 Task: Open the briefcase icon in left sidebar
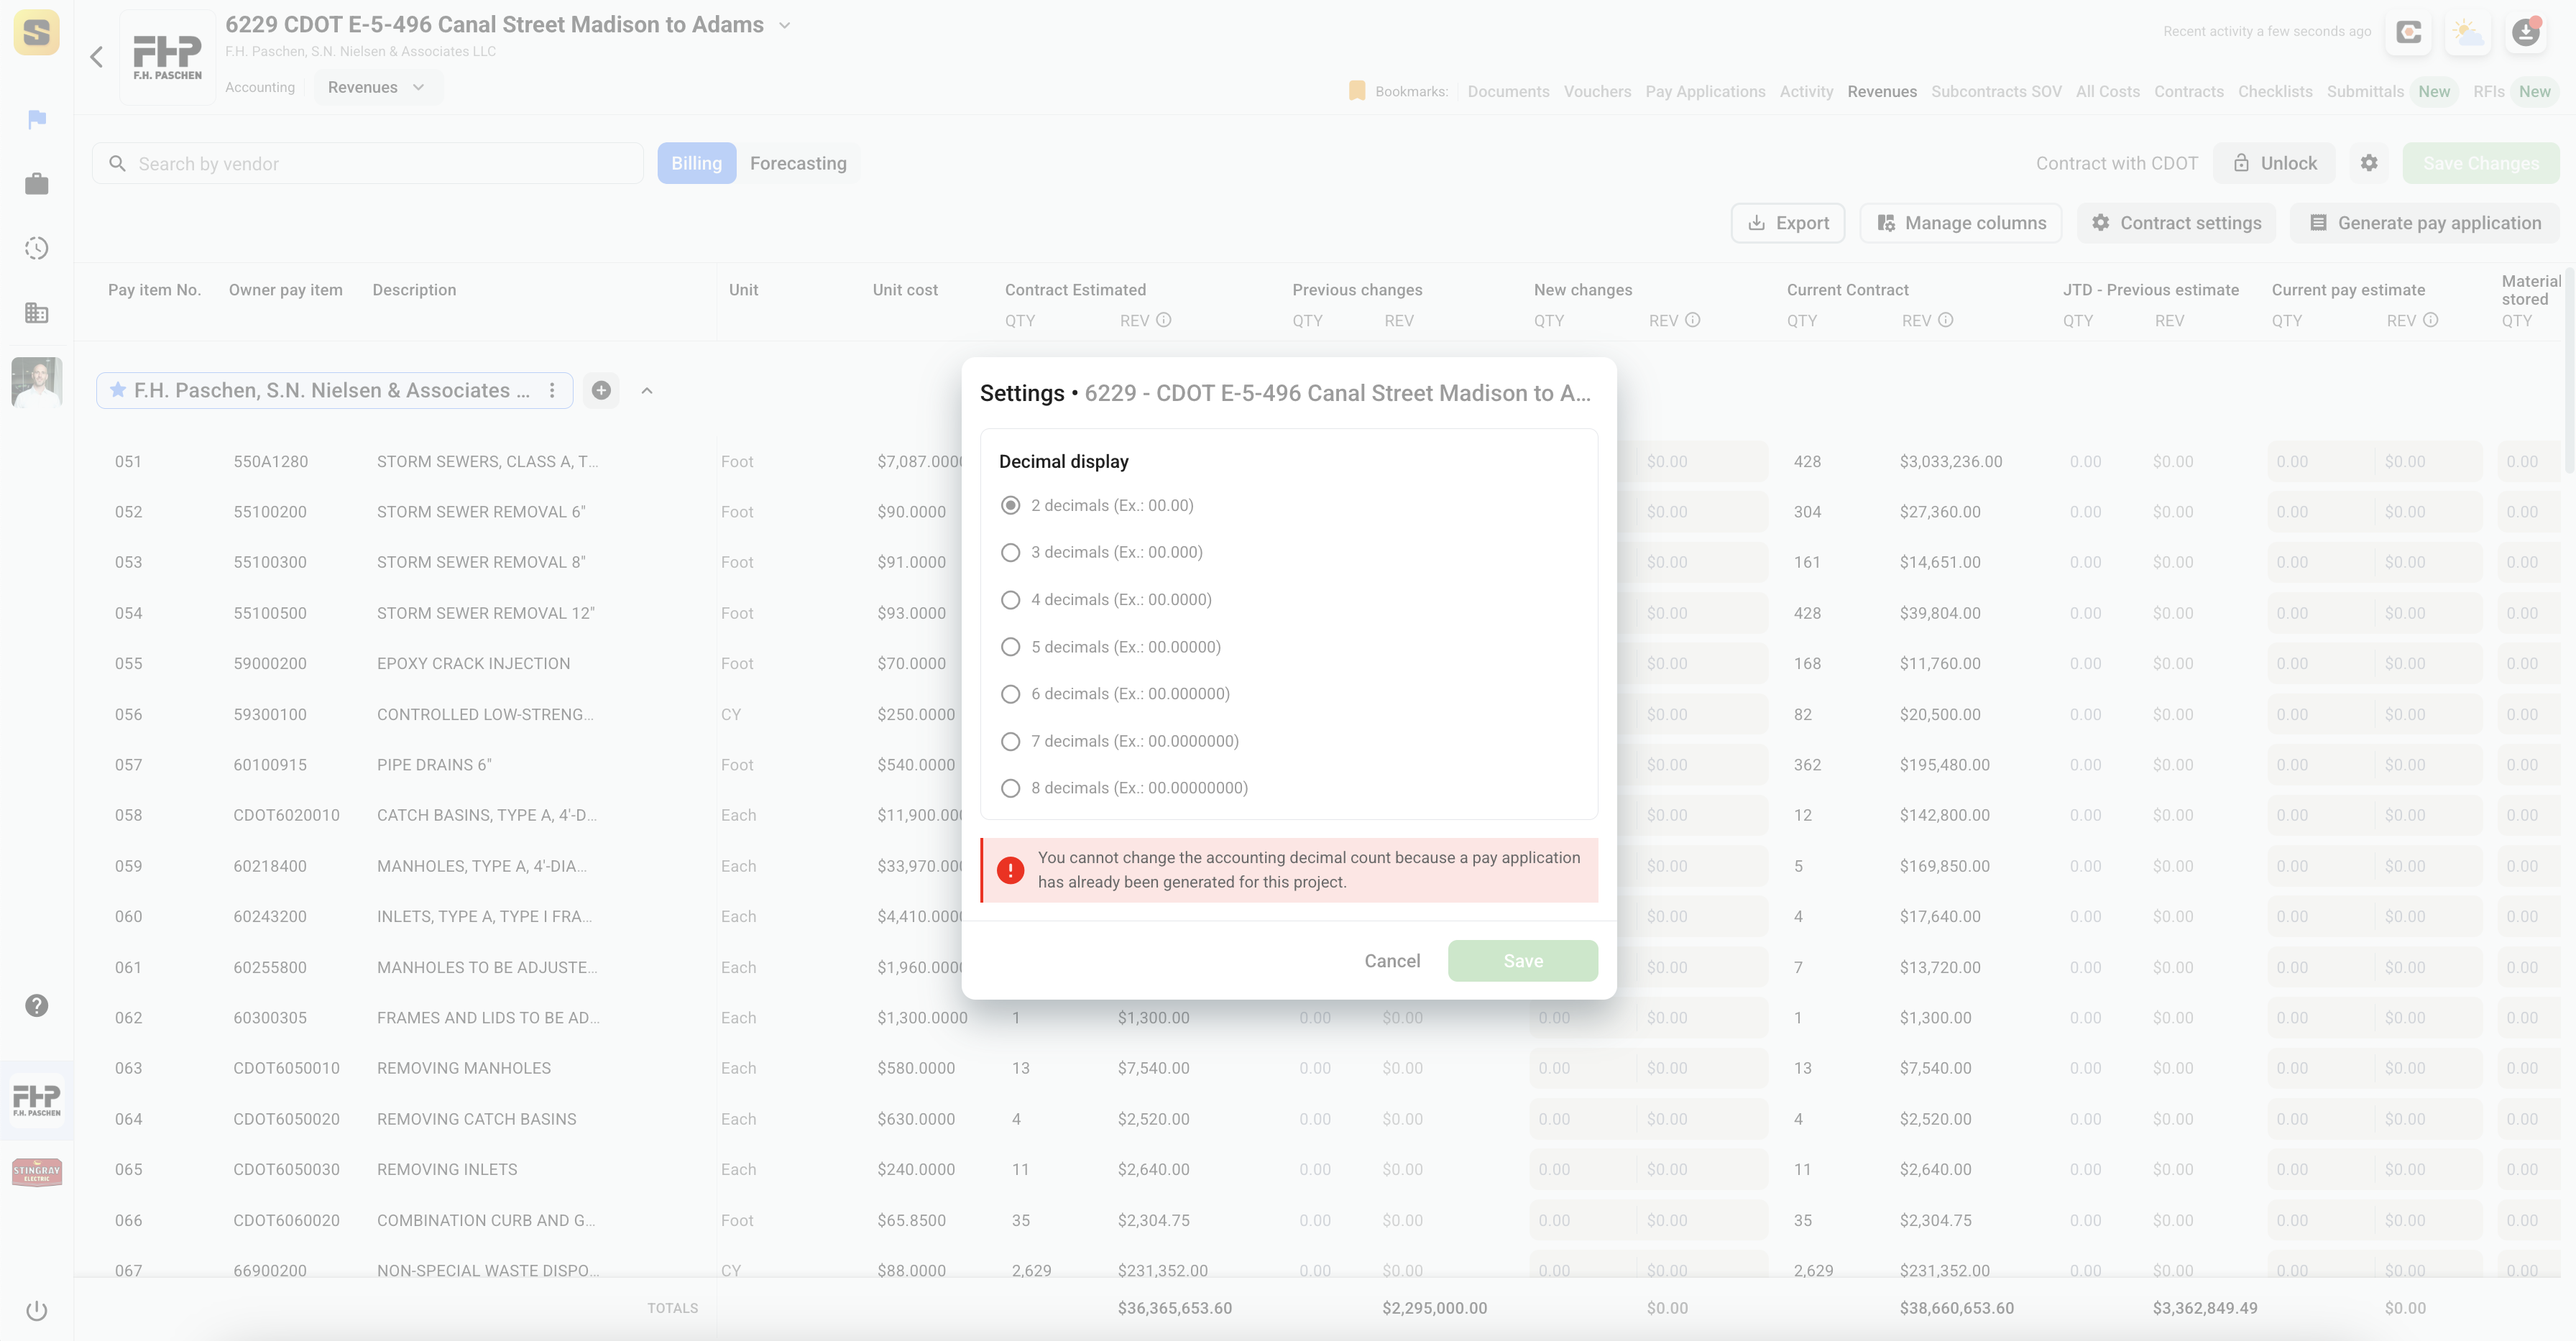point(37,184)
